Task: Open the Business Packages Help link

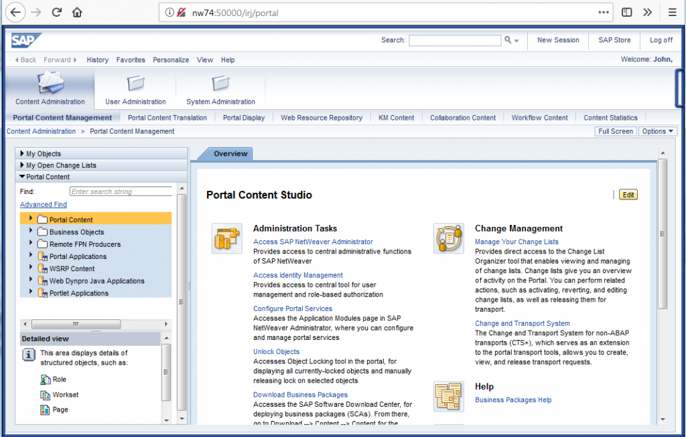Action: click(513, 400)
